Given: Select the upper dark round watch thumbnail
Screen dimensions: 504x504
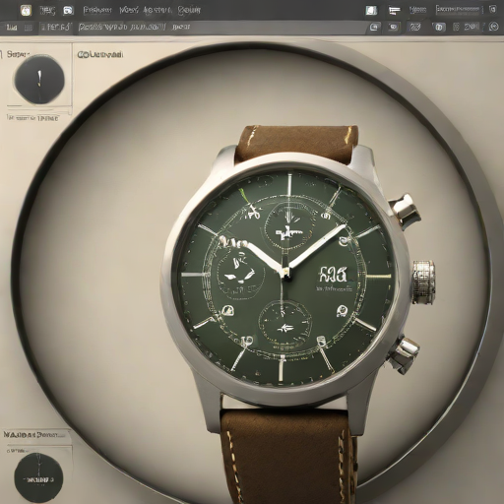Looking at the screenshot, I should click(39, 80).
